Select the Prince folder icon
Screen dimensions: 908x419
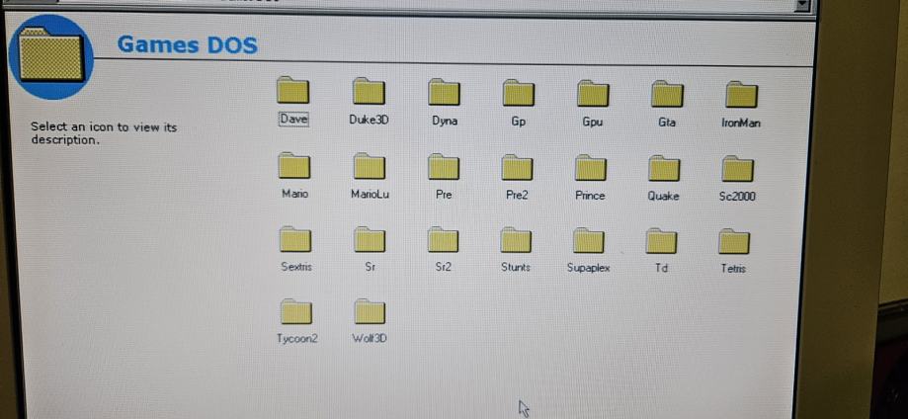coord(591,168)
